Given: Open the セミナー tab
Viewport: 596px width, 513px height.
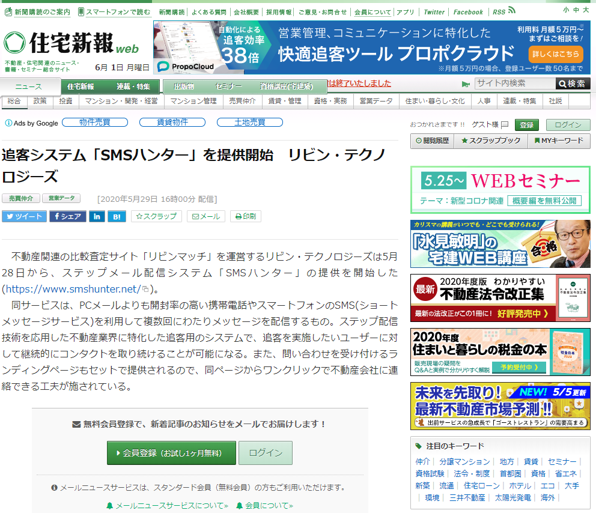Looking at the screenshot, I should coord(228,87).
